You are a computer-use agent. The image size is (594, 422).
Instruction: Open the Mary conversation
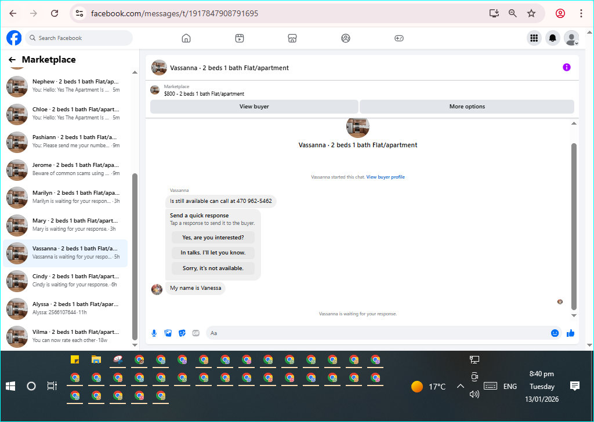coord(65,225)
